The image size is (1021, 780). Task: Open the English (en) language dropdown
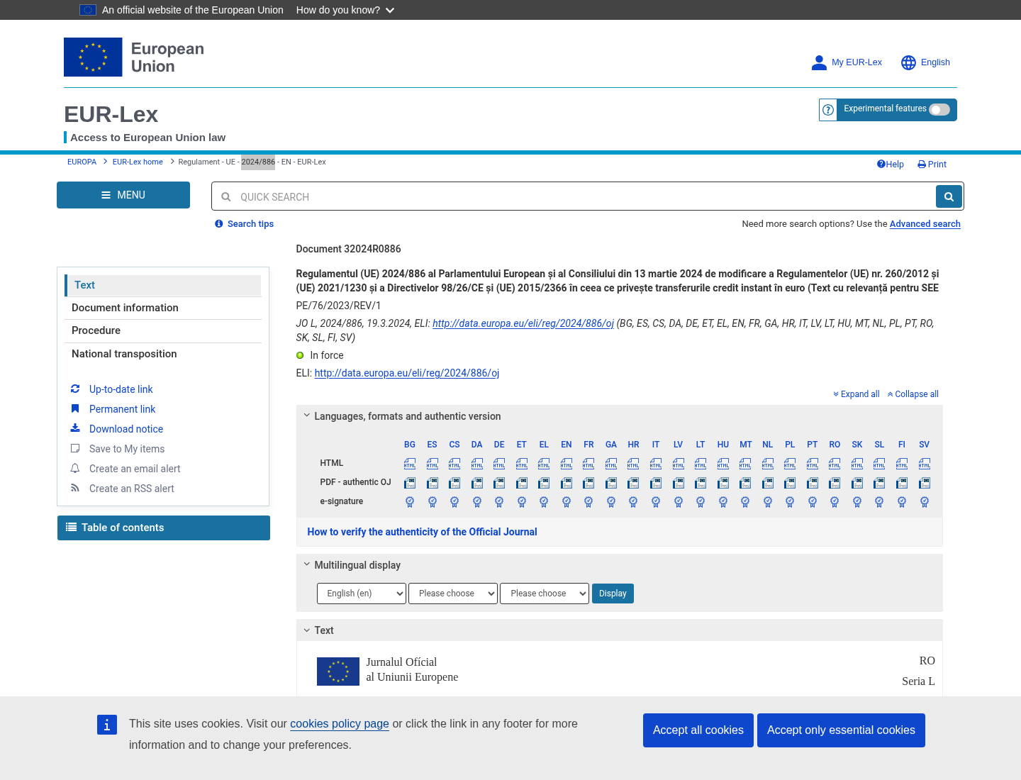pos(362,594)
